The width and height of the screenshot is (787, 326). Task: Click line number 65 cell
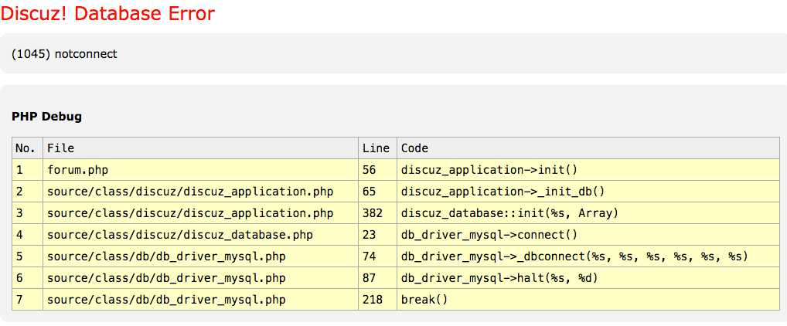pyautogui.click(x=377, y=192)
